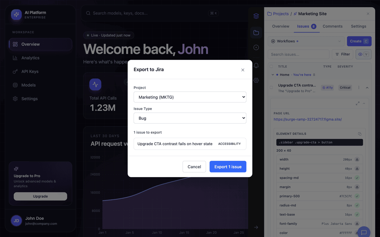Screen dimensions: 380x237
Task: Copy element details with the copy icon
Action: 360,134
